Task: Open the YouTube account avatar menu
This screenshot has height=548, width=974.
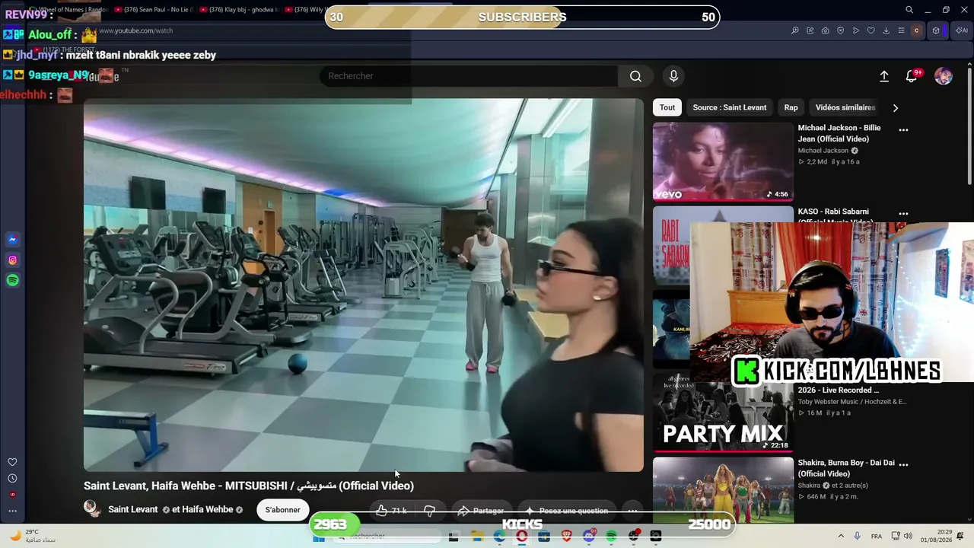Action: click(944, 76)
